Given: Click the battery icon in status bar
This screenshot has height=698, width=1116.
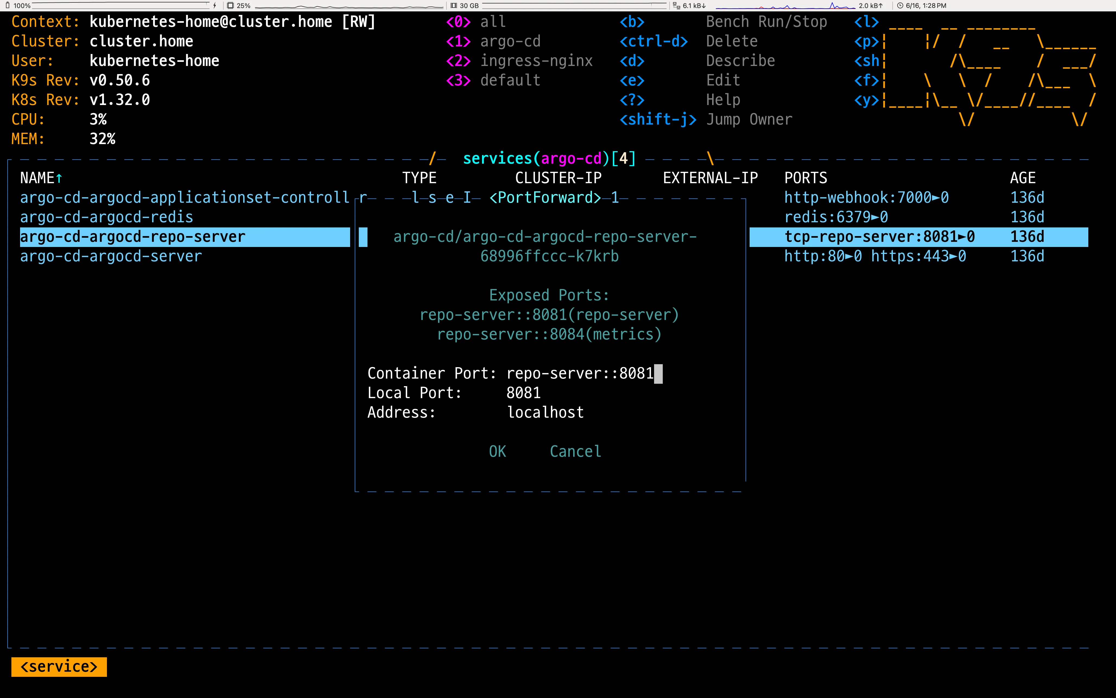Looking at the screenshot, I should click(x=7, y=5).
